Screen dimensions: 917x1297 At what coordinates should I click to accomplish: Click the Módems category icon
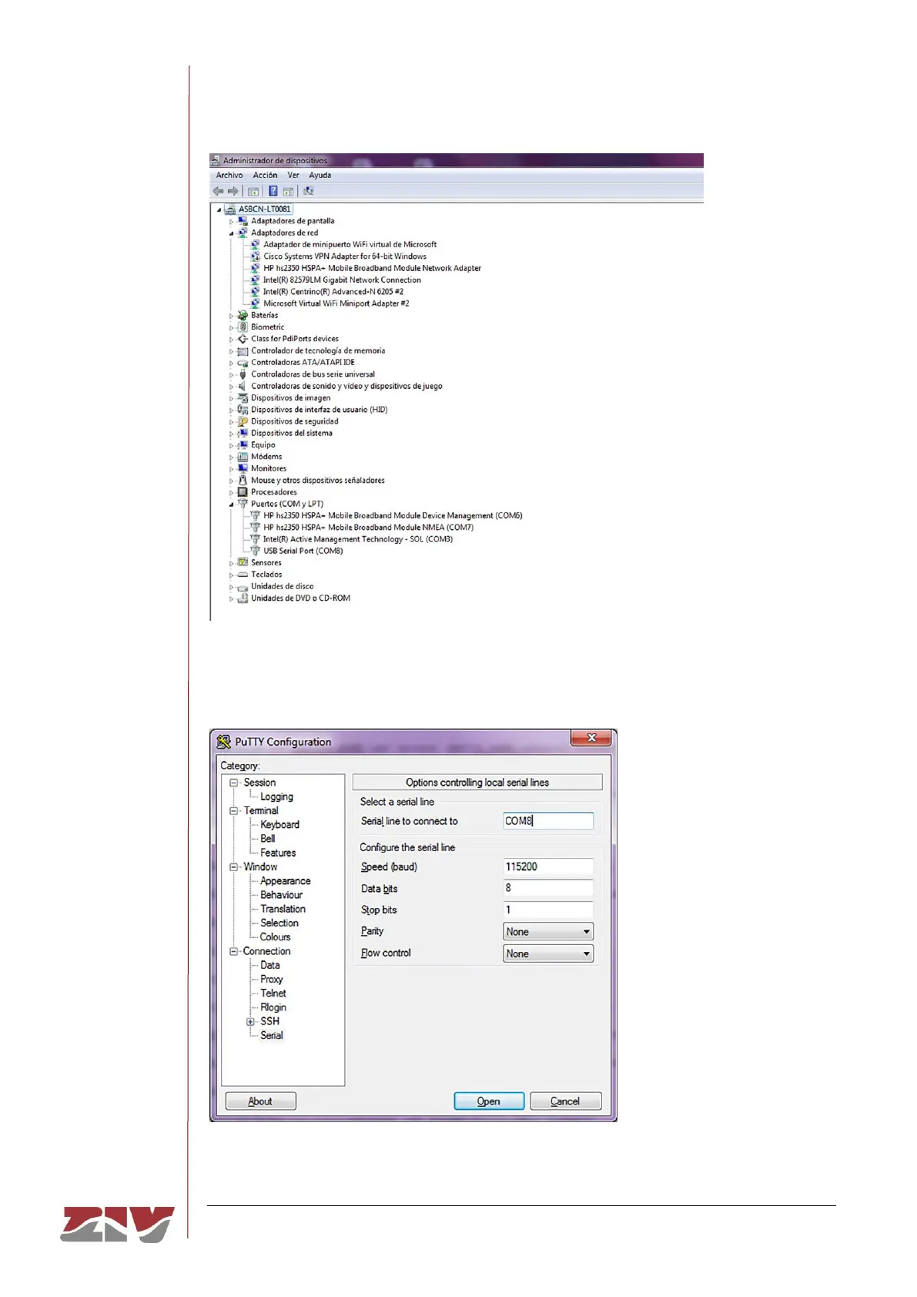click(x=243, y=457)
